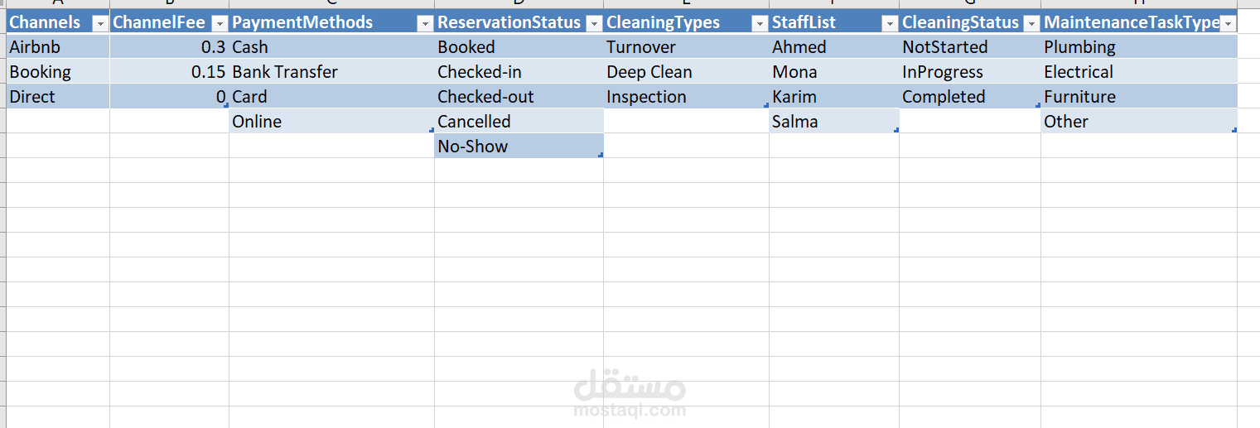Click the Electrical task type cell

tap(1138, 72)
